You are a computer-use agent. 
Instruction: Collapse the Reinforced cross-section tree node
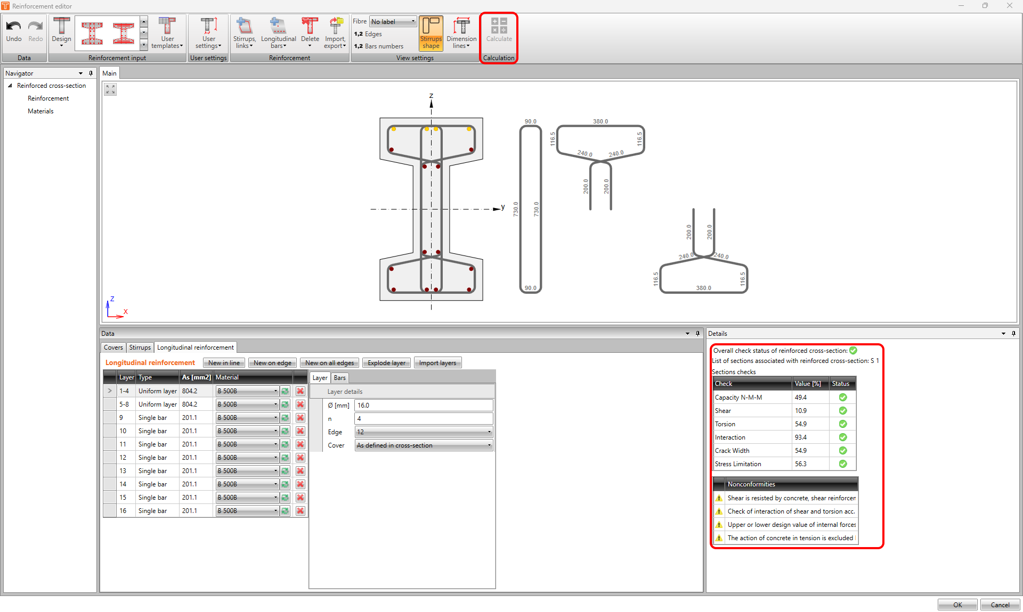[x=10, y=86]
